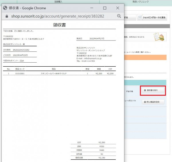172x162 pixels.
Task: Click the 送料 ¥550 amount
Action: coord(102,146)
